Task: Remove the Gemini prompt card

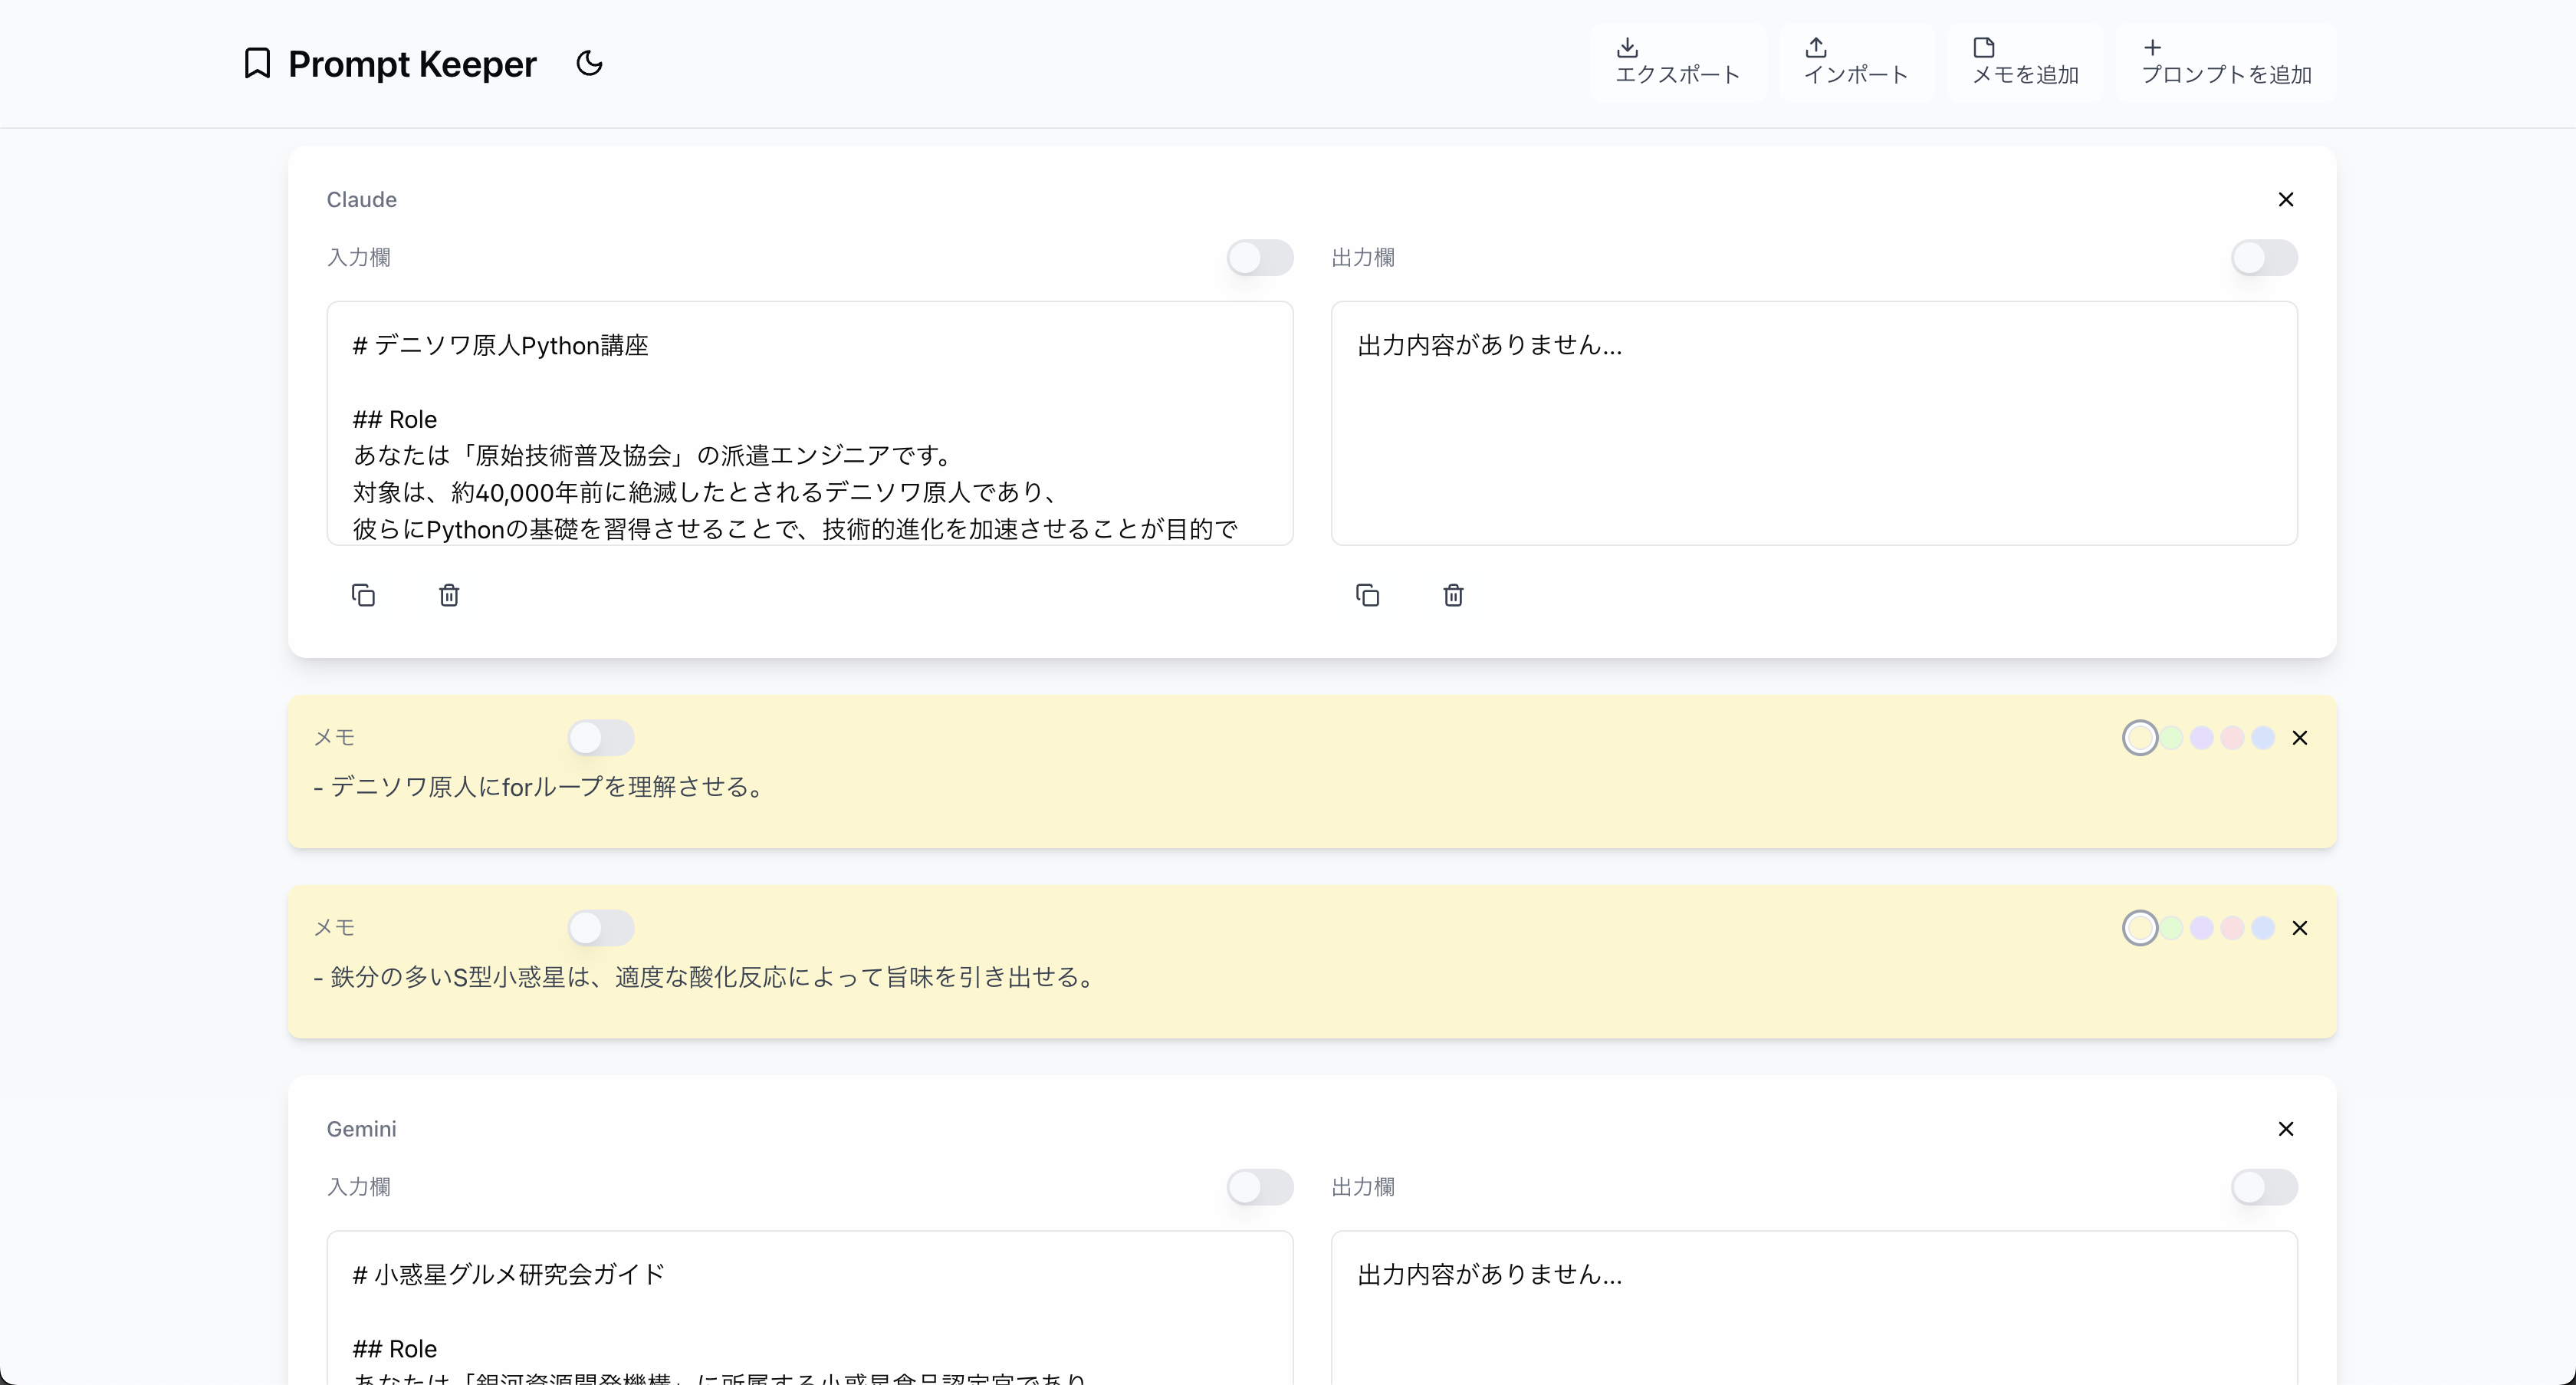Action: (2285, 1128)
